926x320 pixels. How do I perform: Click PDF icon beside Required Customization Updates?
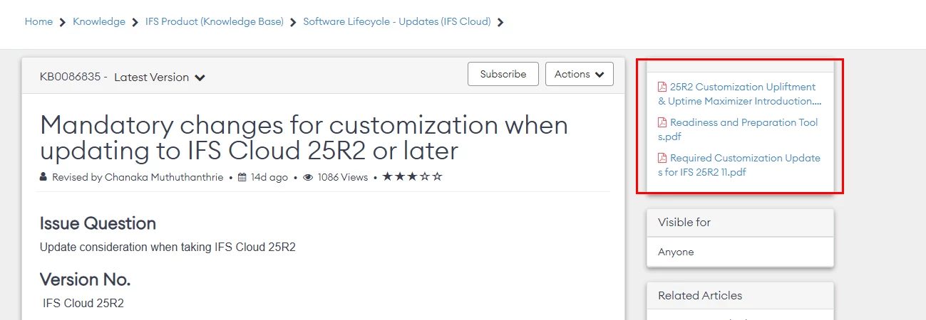(x=662, y=158)
